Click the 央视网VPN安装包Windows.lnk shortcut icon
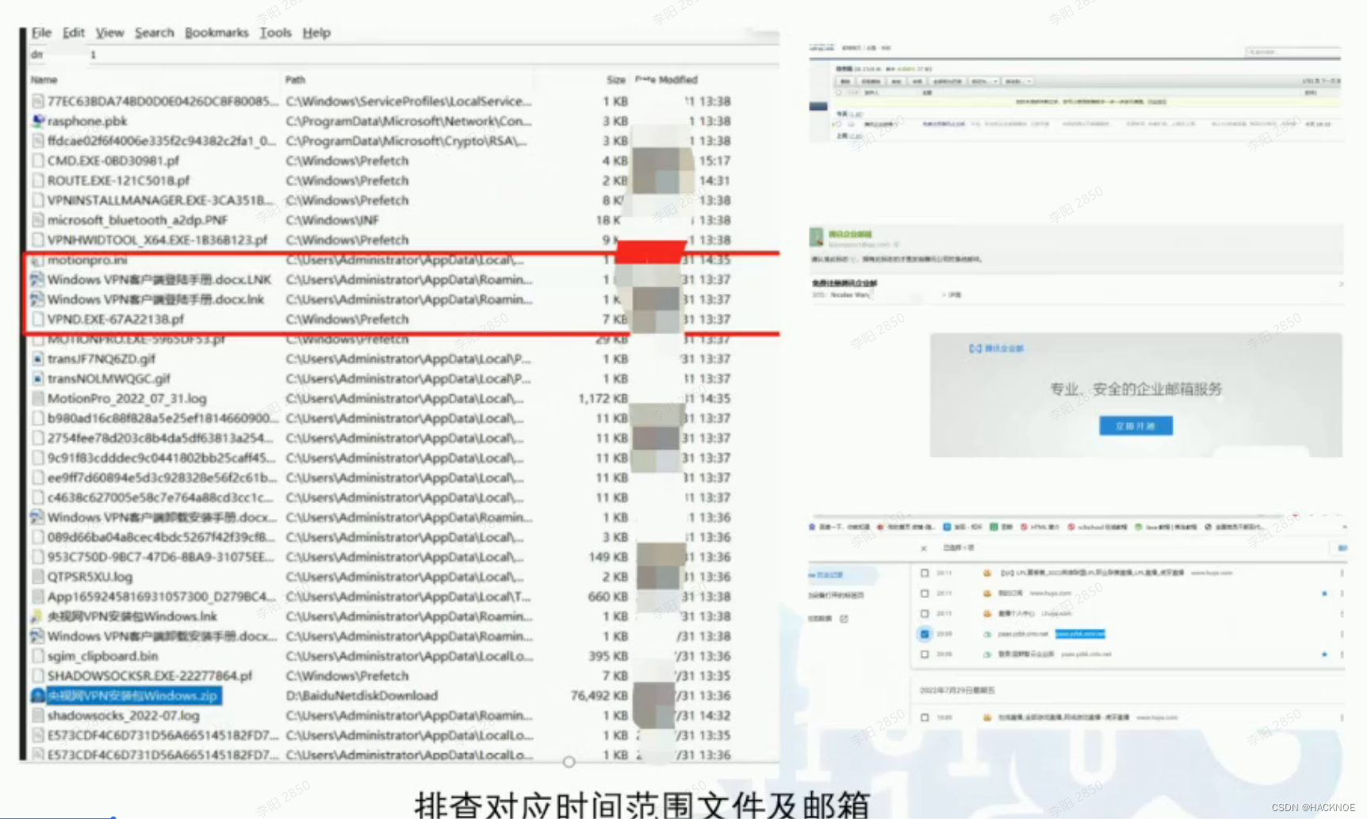This screenshot has height=819, width=1367. [37, 616]
